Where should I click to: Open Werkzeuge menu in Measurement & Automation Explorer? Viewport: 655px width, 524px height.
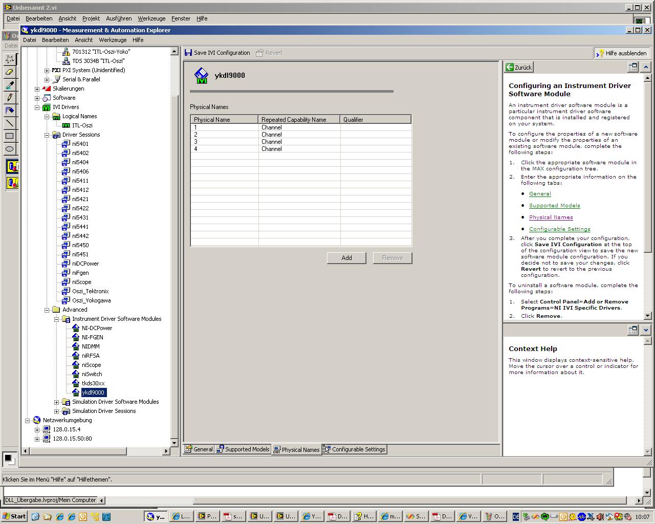pos(113,40)
